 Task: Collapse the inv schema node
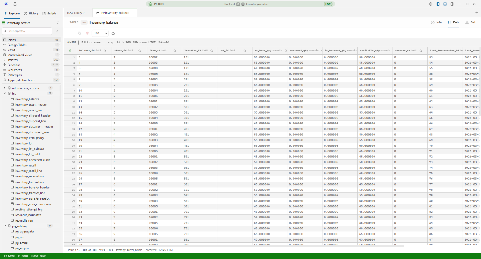point(4,94)
